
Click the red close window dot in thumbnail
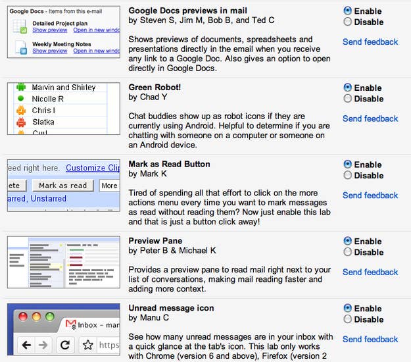click(23, 317)
